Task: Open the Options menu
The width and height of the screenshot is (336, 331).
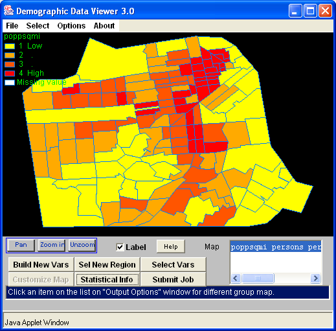Action: click(71, 26)
